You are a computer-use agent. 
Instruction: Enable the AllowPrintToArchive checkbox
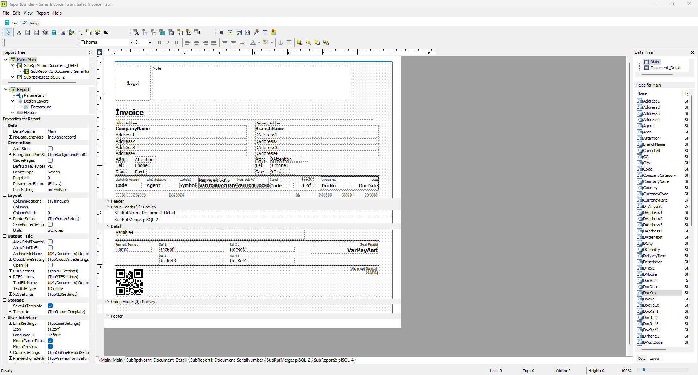coord(51,242)
